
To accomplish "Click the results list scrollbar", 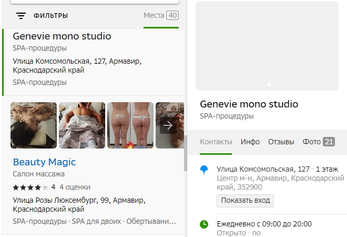I will (x=185, y=153).
